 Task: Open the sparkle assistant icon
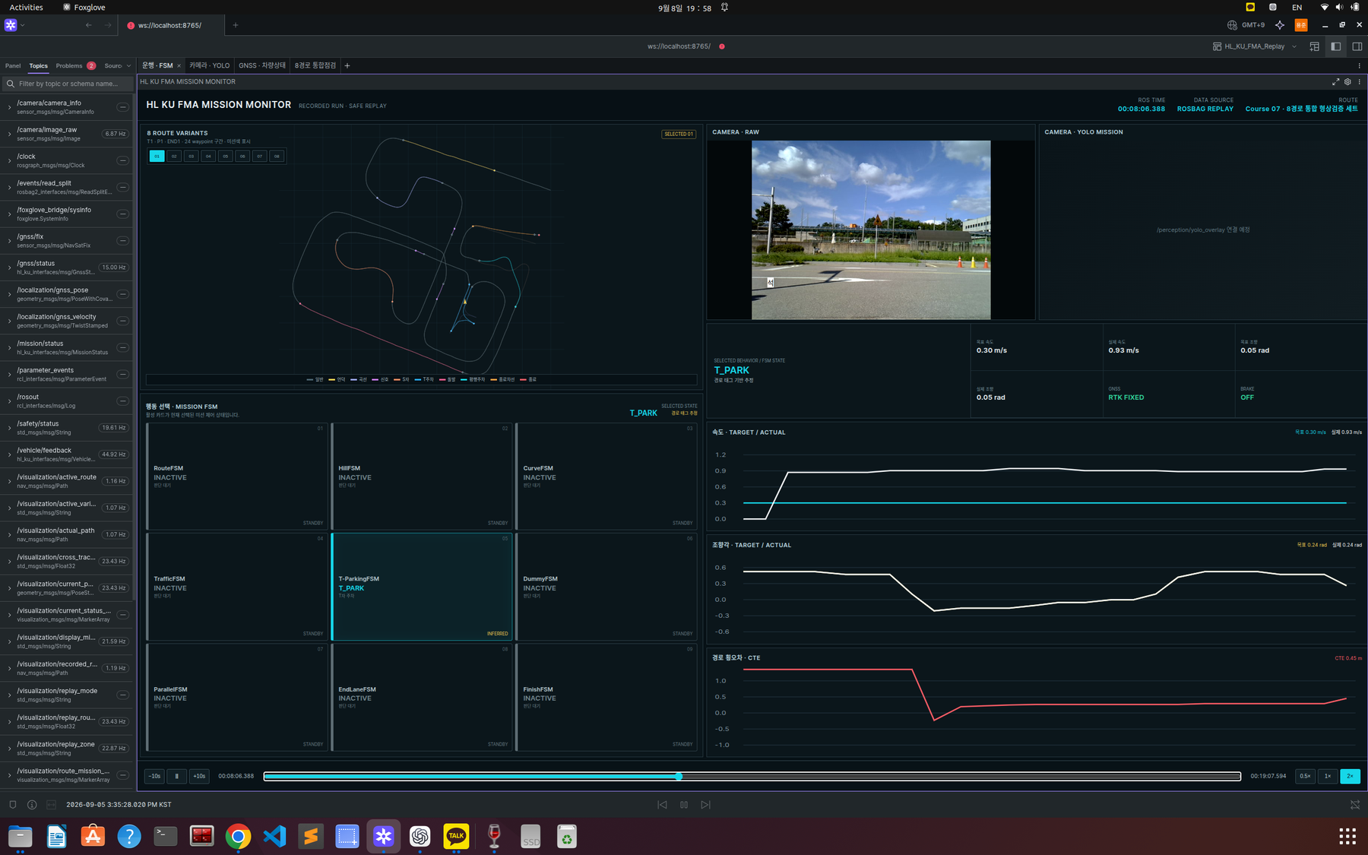tap(1280, 25)
